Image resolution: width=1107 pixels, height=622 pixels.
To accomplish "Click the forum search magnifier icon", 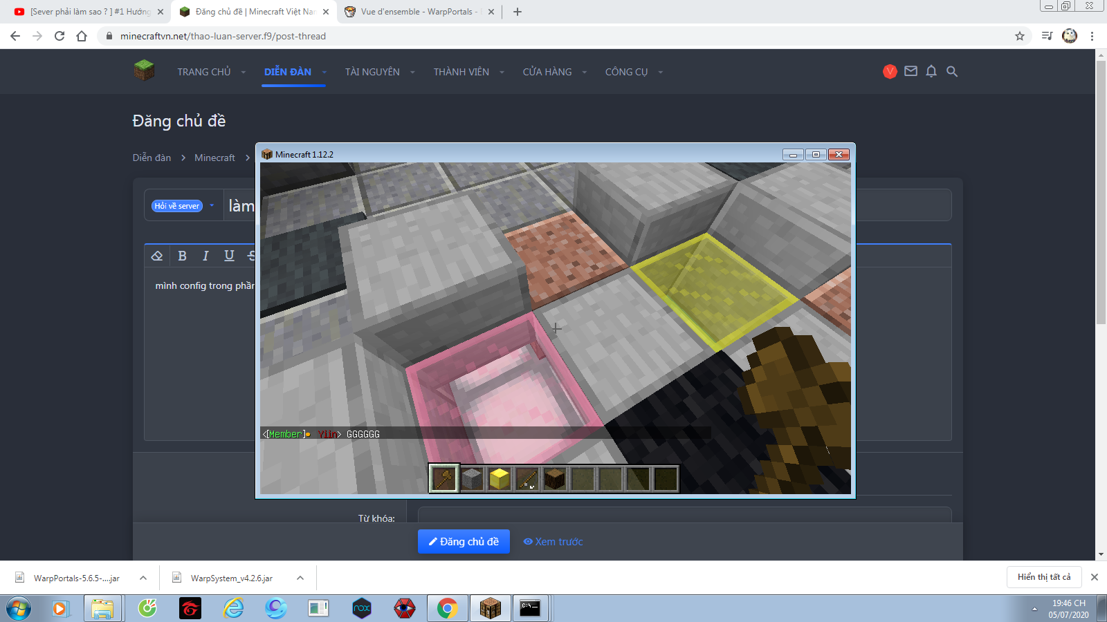I will 952,71.
